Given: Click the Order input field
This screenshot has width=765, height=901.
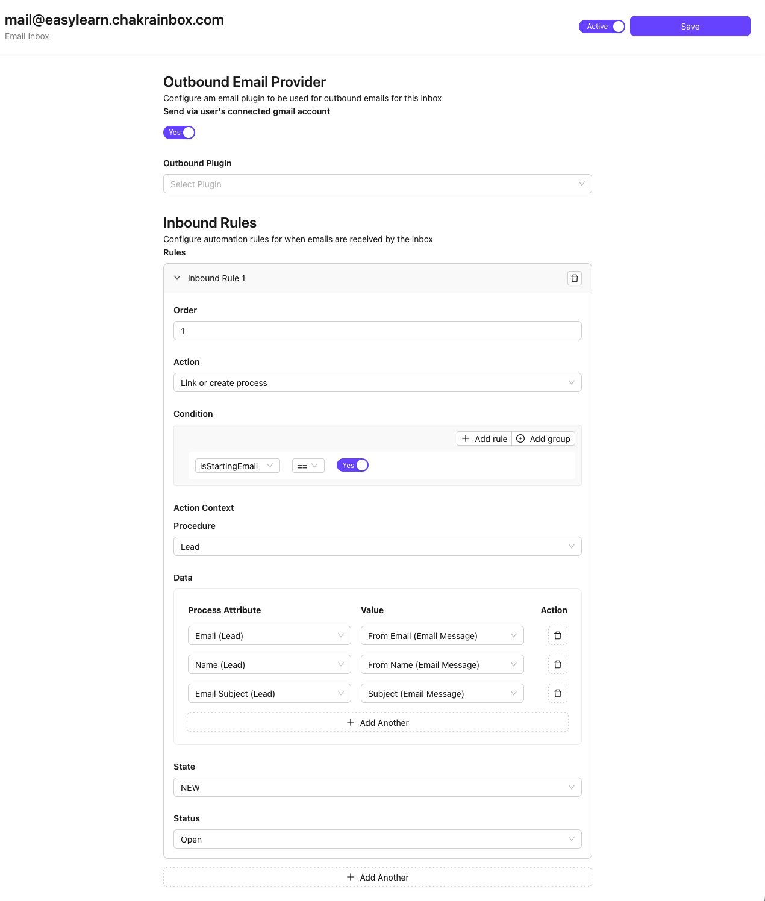Looking at the screenshot, I should [377, 331].
